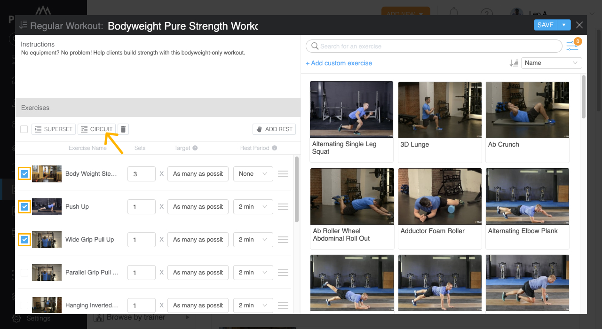Image resolution: width=602 pixels, height=329 pixels.
Task: Click Rest Period help icon
Action: (275, 148)
